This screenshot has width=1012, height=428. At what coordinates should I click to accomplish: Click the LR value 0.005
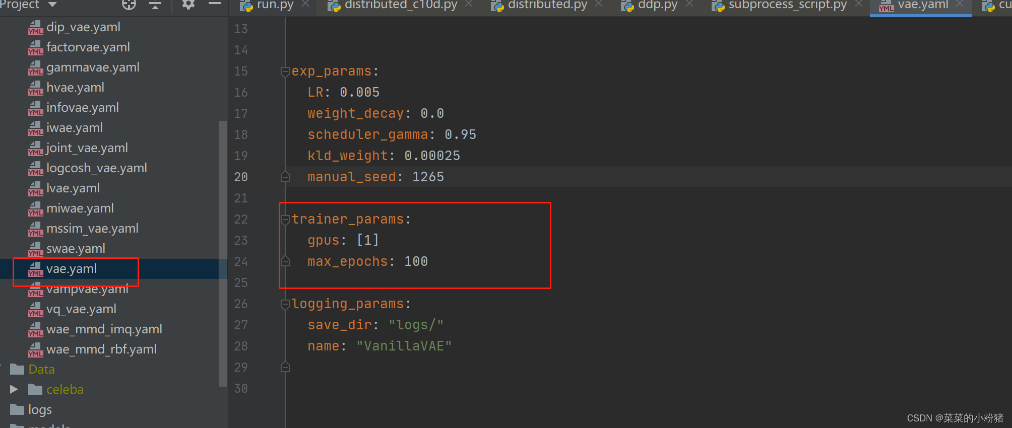pos(360,92)
